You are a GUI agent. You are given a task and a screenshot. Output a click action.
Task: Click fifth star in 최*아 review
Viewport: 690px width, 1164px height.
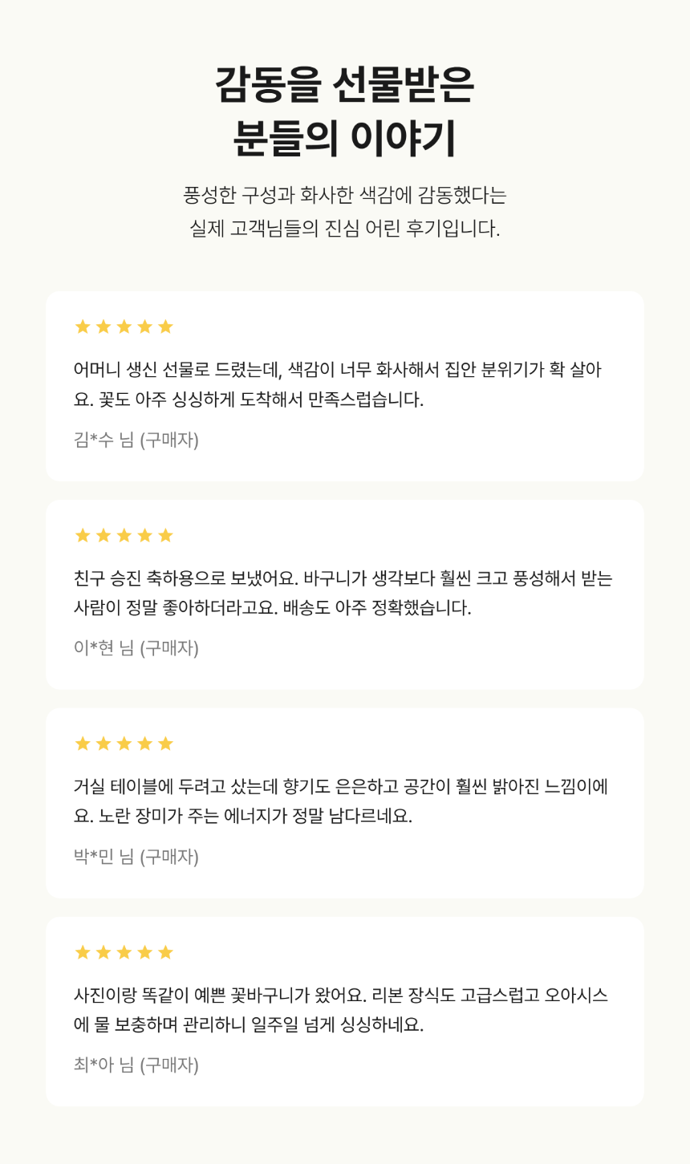point(166,952)
